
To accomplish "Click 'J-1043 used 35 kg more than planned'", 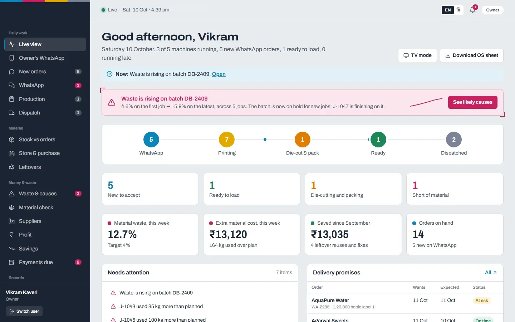I will tap(161, 307).
